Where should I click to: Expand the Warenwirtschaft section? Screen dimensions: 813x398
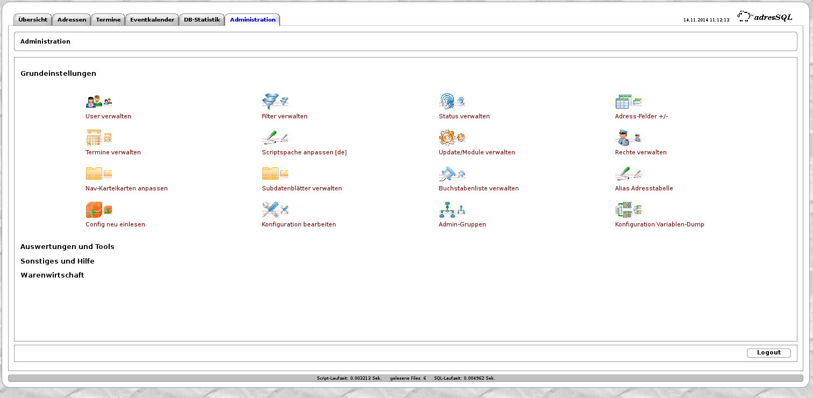52,275
